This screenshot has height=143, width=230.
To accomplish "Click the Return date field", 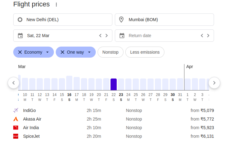I will point(164,36).
